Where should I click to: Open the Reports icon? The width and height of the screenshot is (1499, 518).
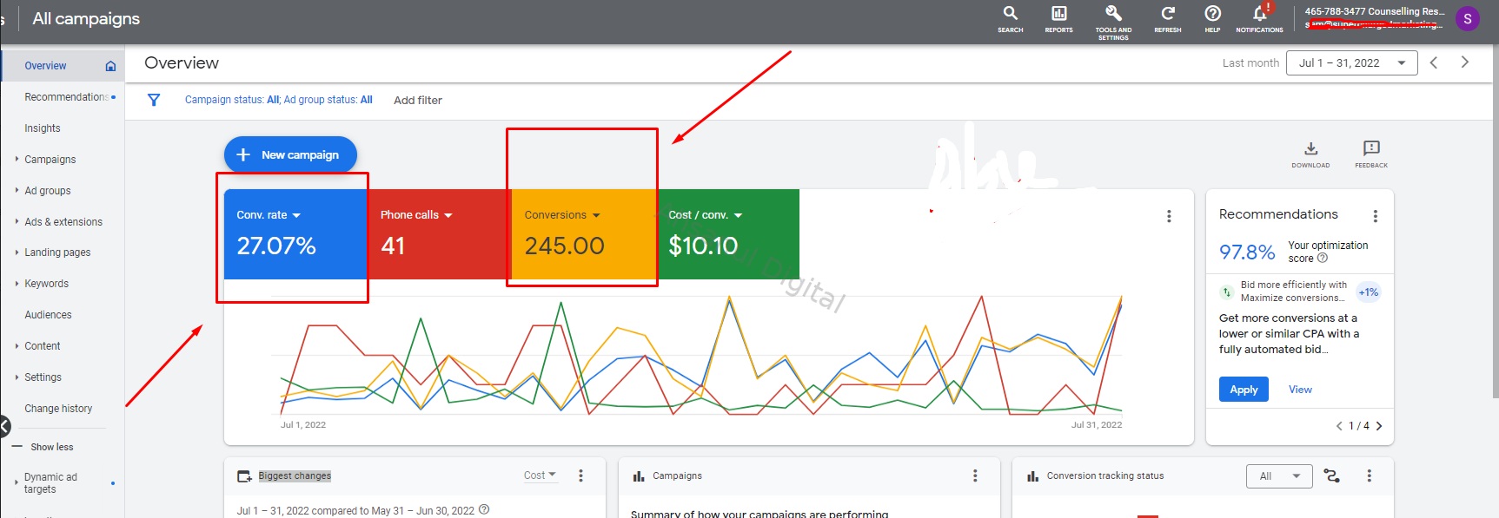click(x=1058, y=18)
